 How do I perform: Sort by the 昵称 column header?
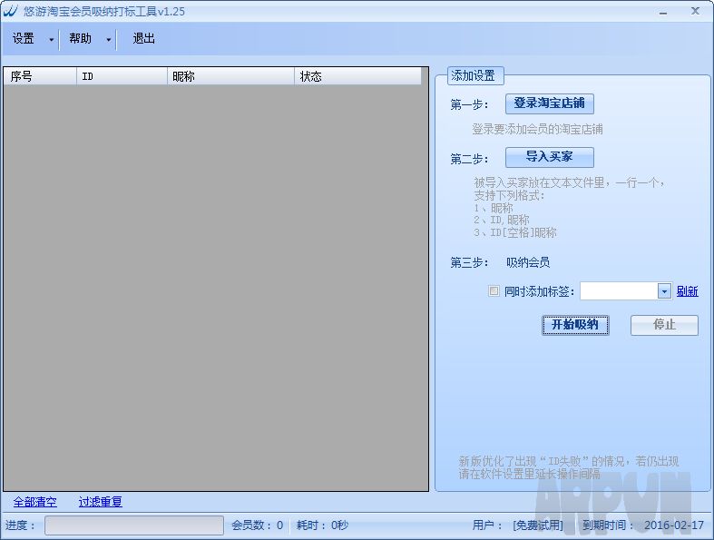pyautogui.click(x=230, y=76)
